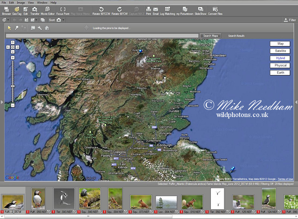Image resolution: width=298 pixels, height=219 pixels.
Task: Select the blue pin near Aviemore
Action: (x=140, y=51)
